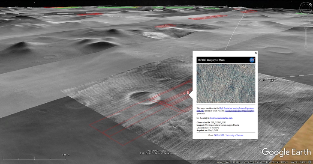Open the HiRISE image thumbnail in balloon
Screen dimensions: 313x164
point(226,83)
